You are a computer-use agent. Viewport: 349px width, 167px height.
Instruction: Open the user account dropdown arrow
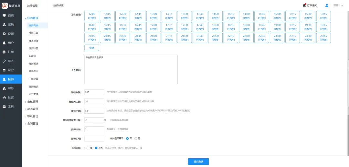pos(342,5)
